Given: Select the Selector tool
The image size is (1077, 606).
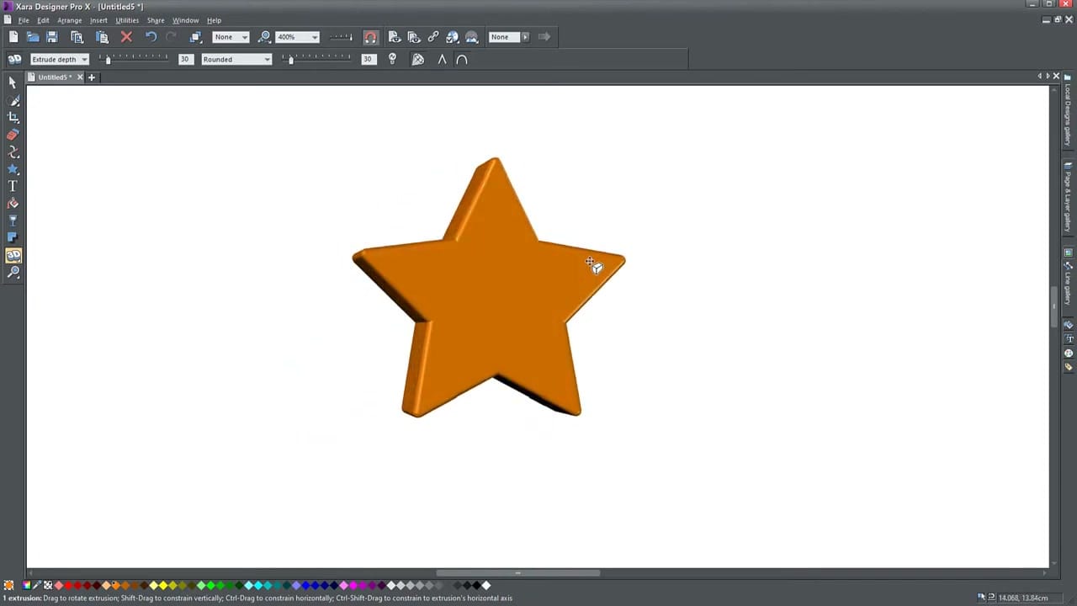Looking at the screenshot, I should (13, 82).
